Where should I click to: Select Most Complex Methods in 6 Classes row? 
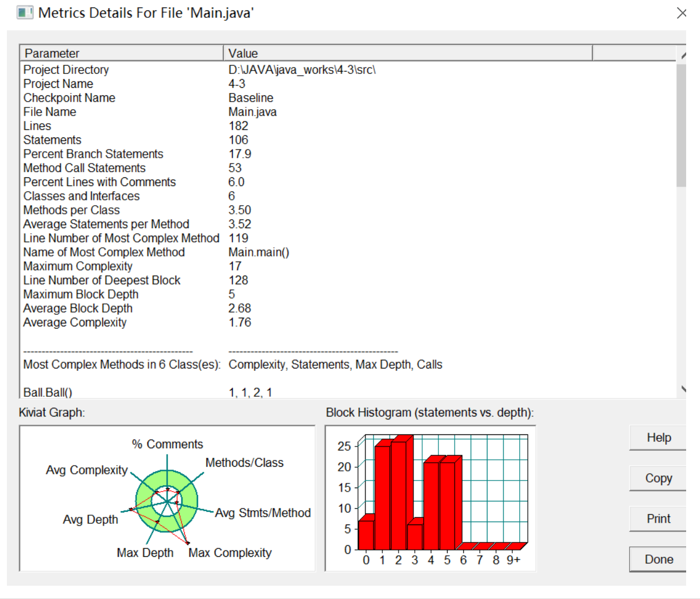click(348, 364)
